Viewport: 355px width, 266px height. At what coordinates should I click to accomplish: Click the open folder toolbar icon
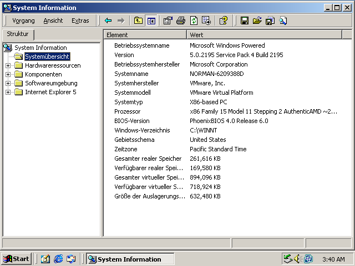pyautogui.click(x=257, y=21)
